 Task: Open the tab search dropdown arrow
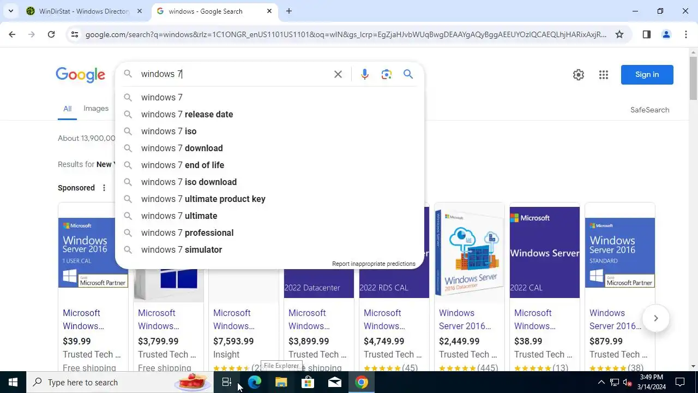11,11
